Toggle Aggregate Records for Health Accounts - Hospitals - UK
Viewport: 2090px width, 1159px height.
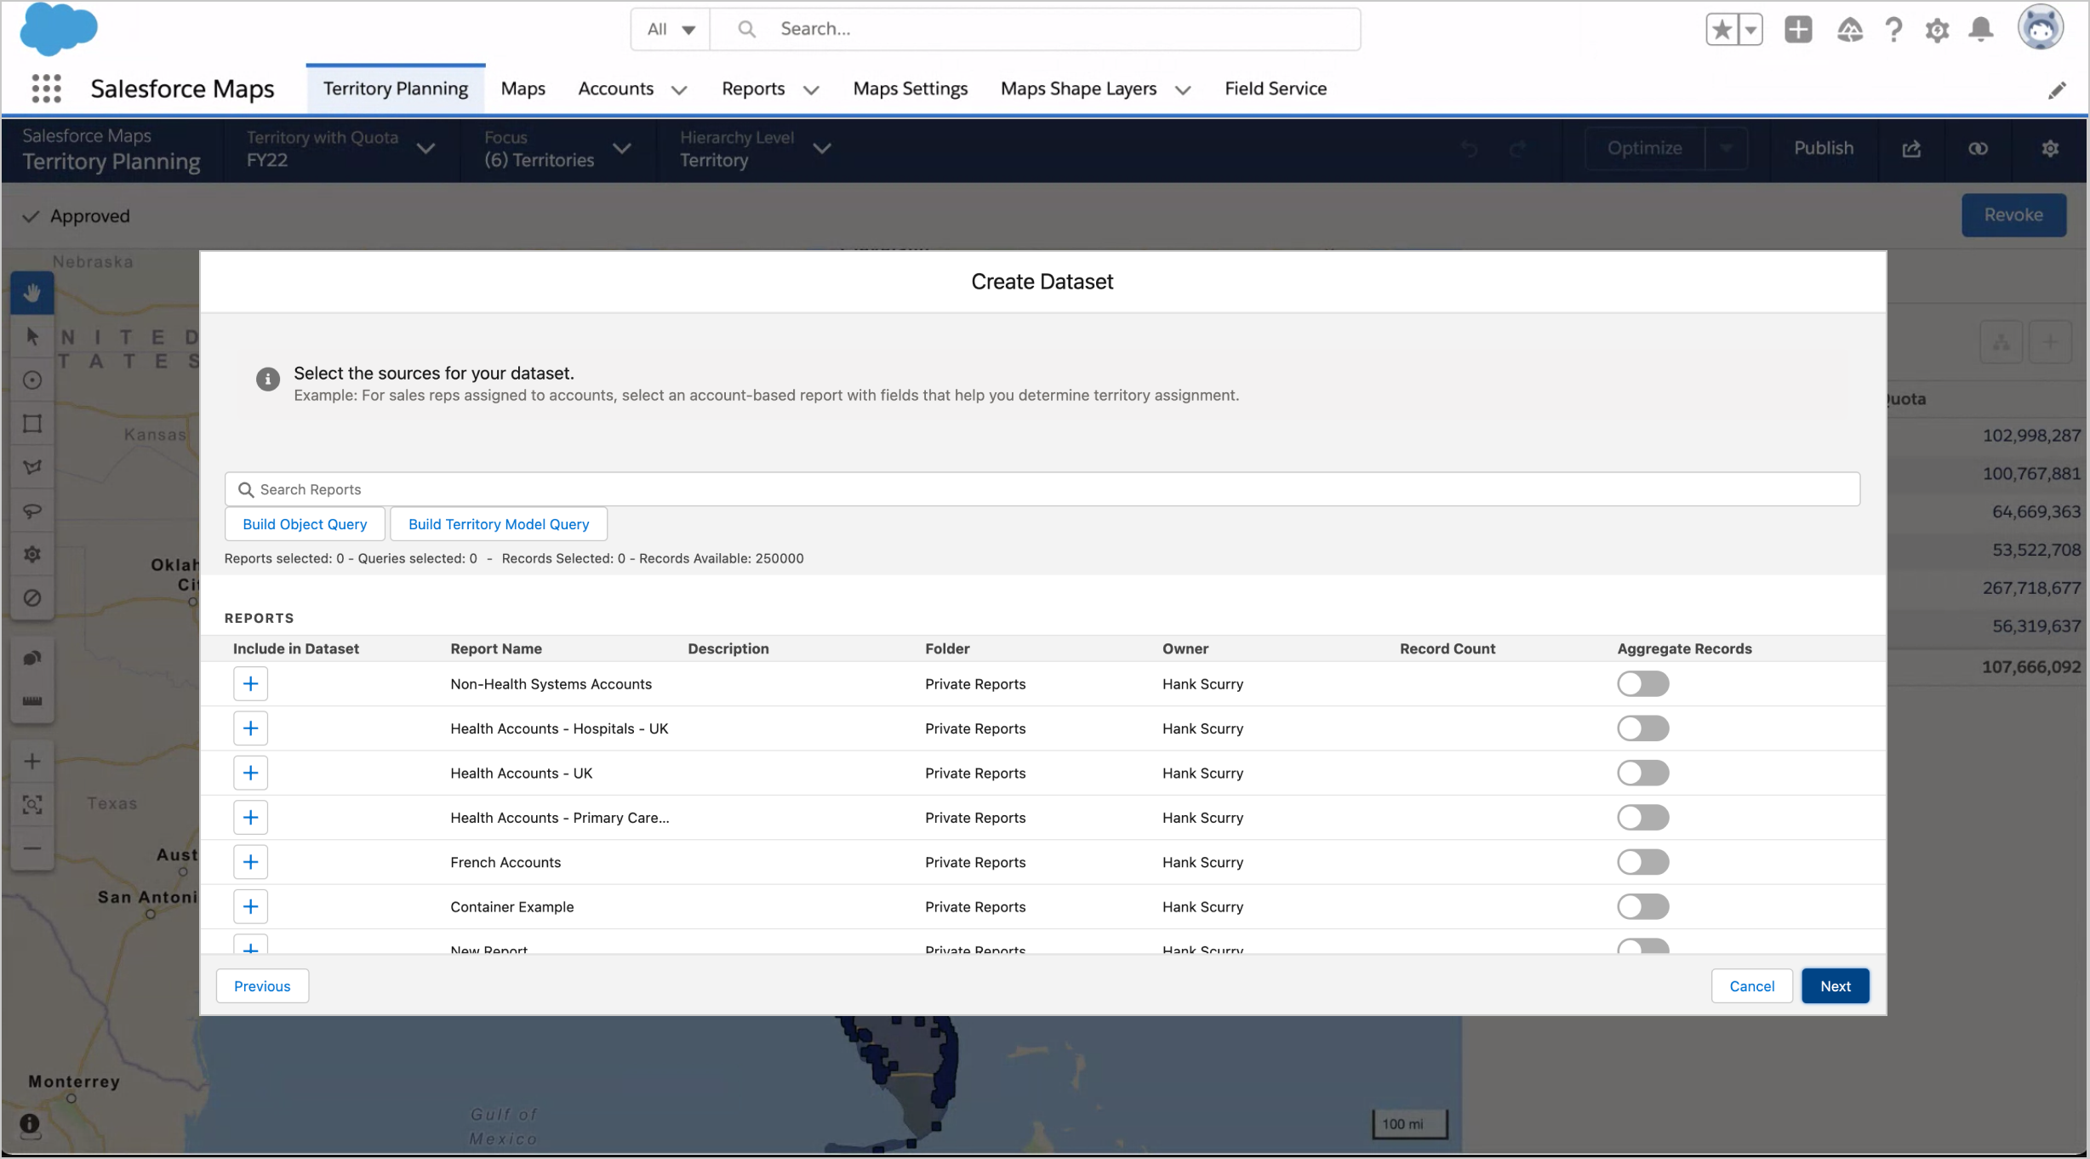pos(1642,728)
